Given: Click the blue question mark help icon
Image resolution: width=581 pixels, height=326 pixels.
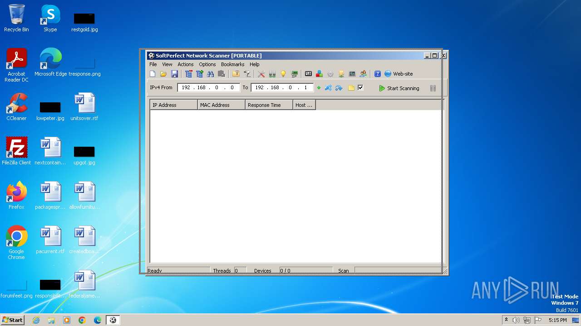Looking at the screenshot, I should (378, 74).
